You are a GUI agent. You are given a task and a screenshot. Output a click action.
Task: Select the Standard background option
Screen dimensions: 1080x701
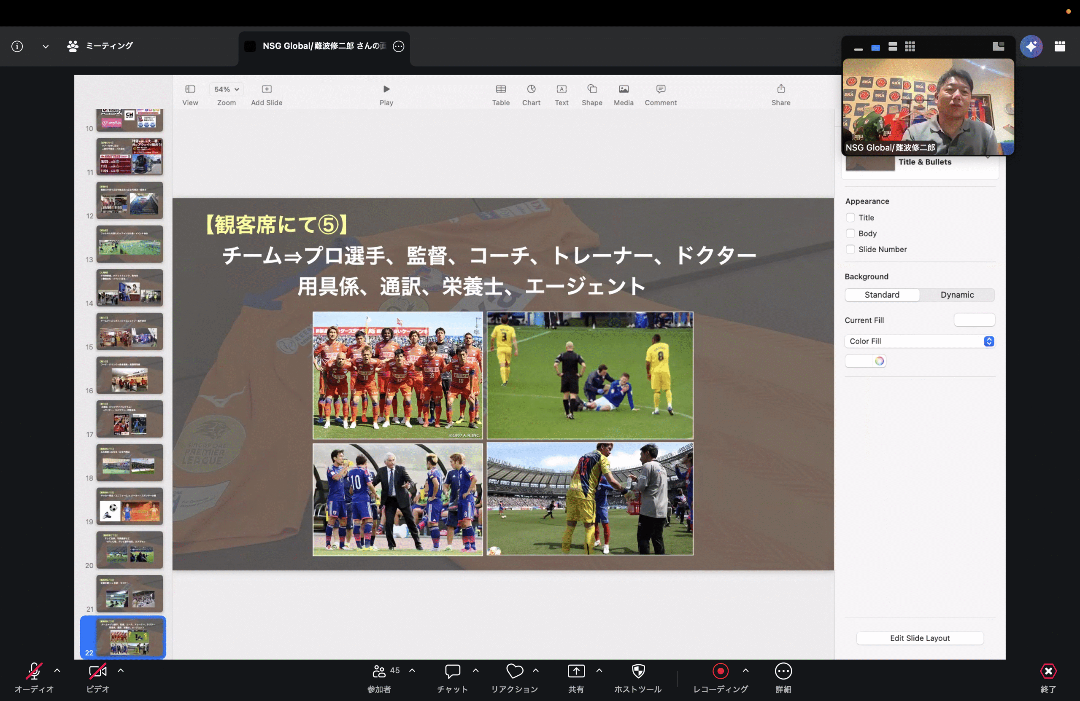pyautogui.click(x=882, y=295)
